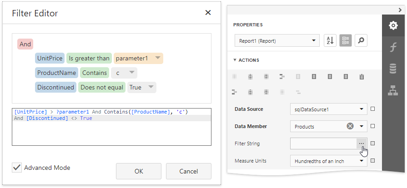Select the Properties gear icon tab
Image resolution: width=407 pixels, height=188 pixels.
(x=393, y=26)
